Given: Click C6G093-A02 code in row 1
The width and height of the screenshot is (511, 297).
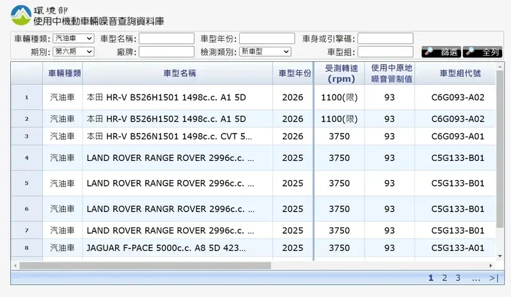Looking at the screenshot, I should click(458, 97).
